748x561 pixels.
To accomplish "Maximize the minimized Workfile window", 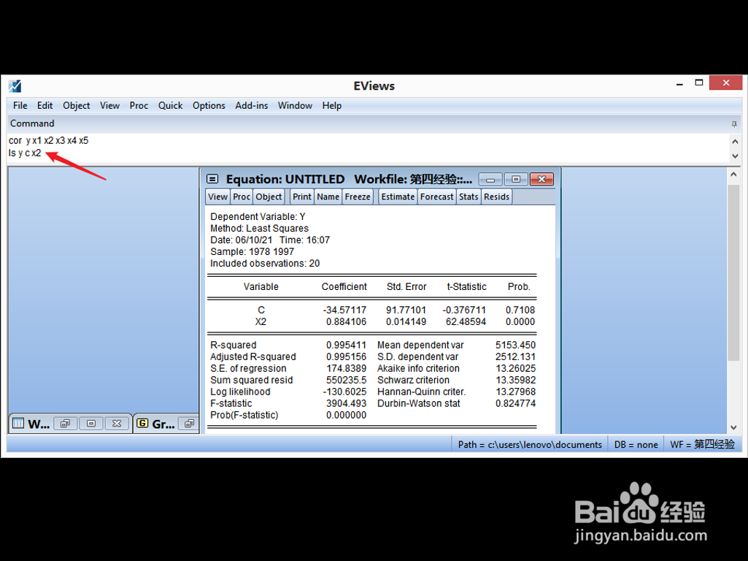I will click(91, 424).
